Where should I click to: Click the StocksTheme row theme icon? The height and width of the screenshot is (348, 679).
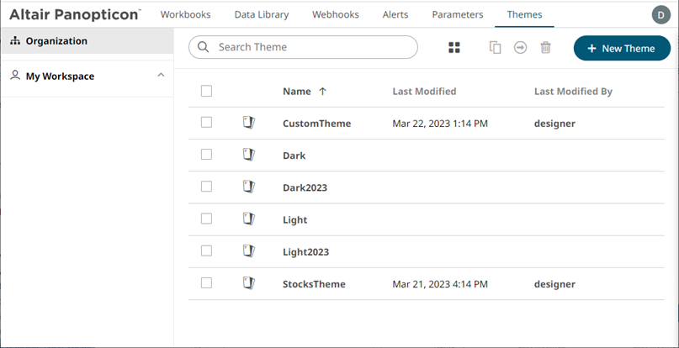tap(248, 283)
